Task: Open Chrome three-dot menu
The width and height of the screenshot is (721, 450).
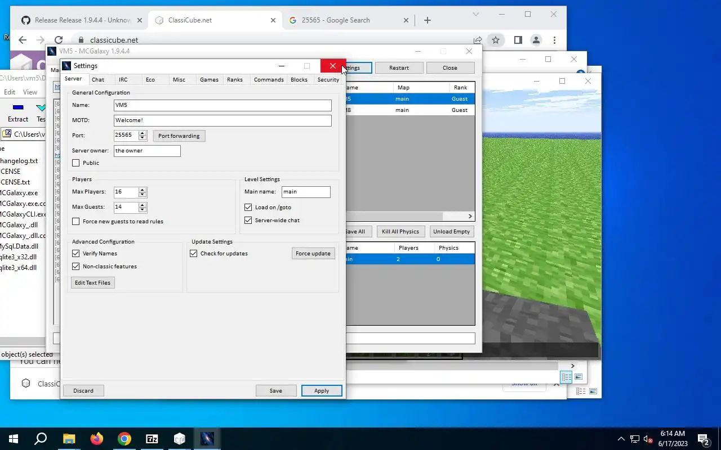Action: [x=555, y=40]
